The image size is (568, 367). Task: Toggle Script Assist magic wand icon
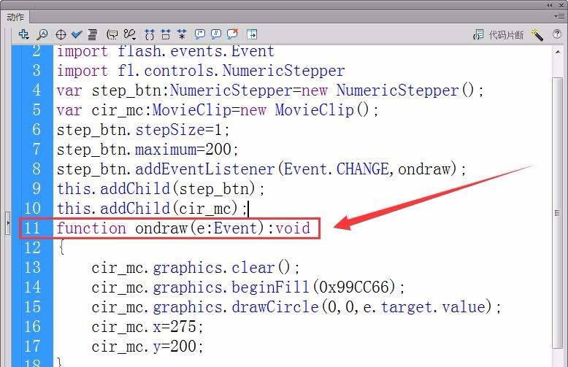pyautogui.click(x=537, y=35)
